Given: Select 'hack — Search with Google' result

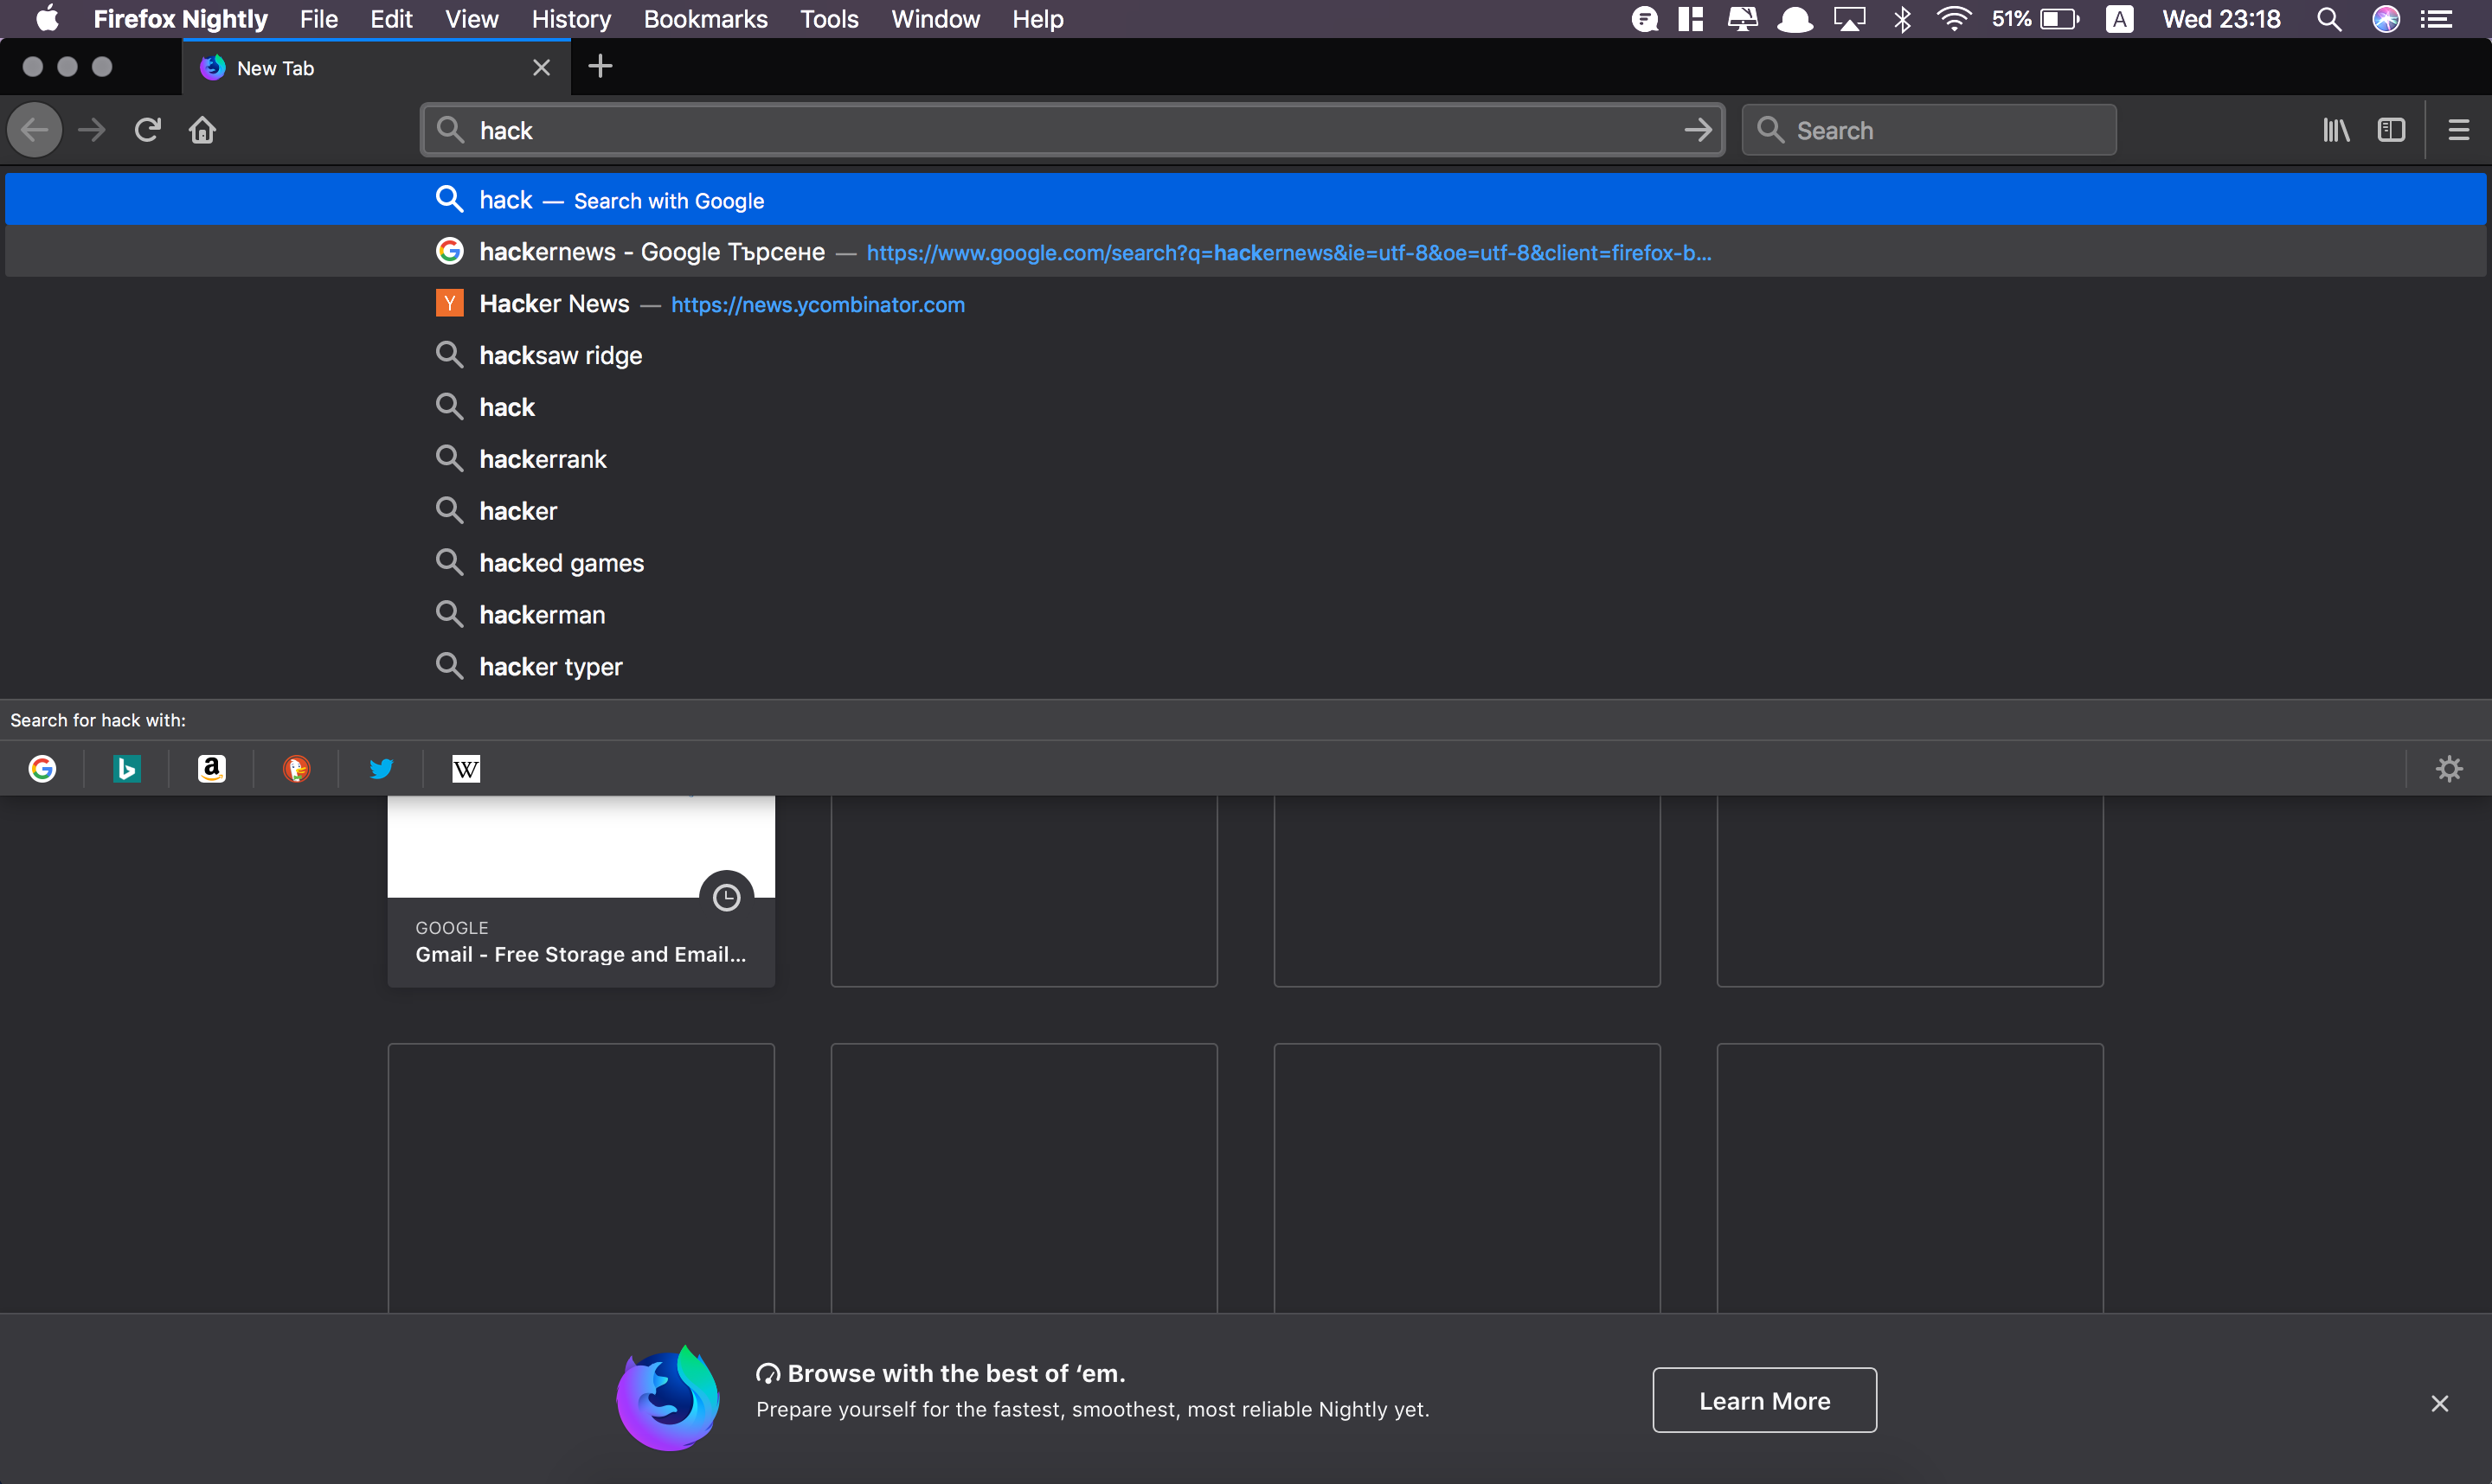Looking at the screenshot, I should 1245,200.
